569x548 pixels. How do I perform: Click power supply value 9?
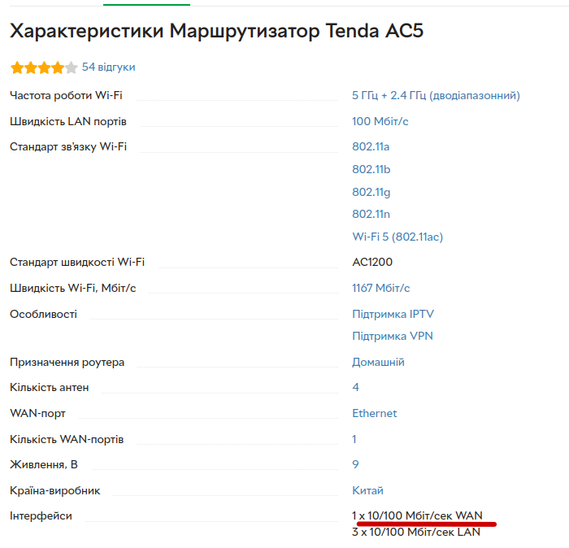click(356, 464)
